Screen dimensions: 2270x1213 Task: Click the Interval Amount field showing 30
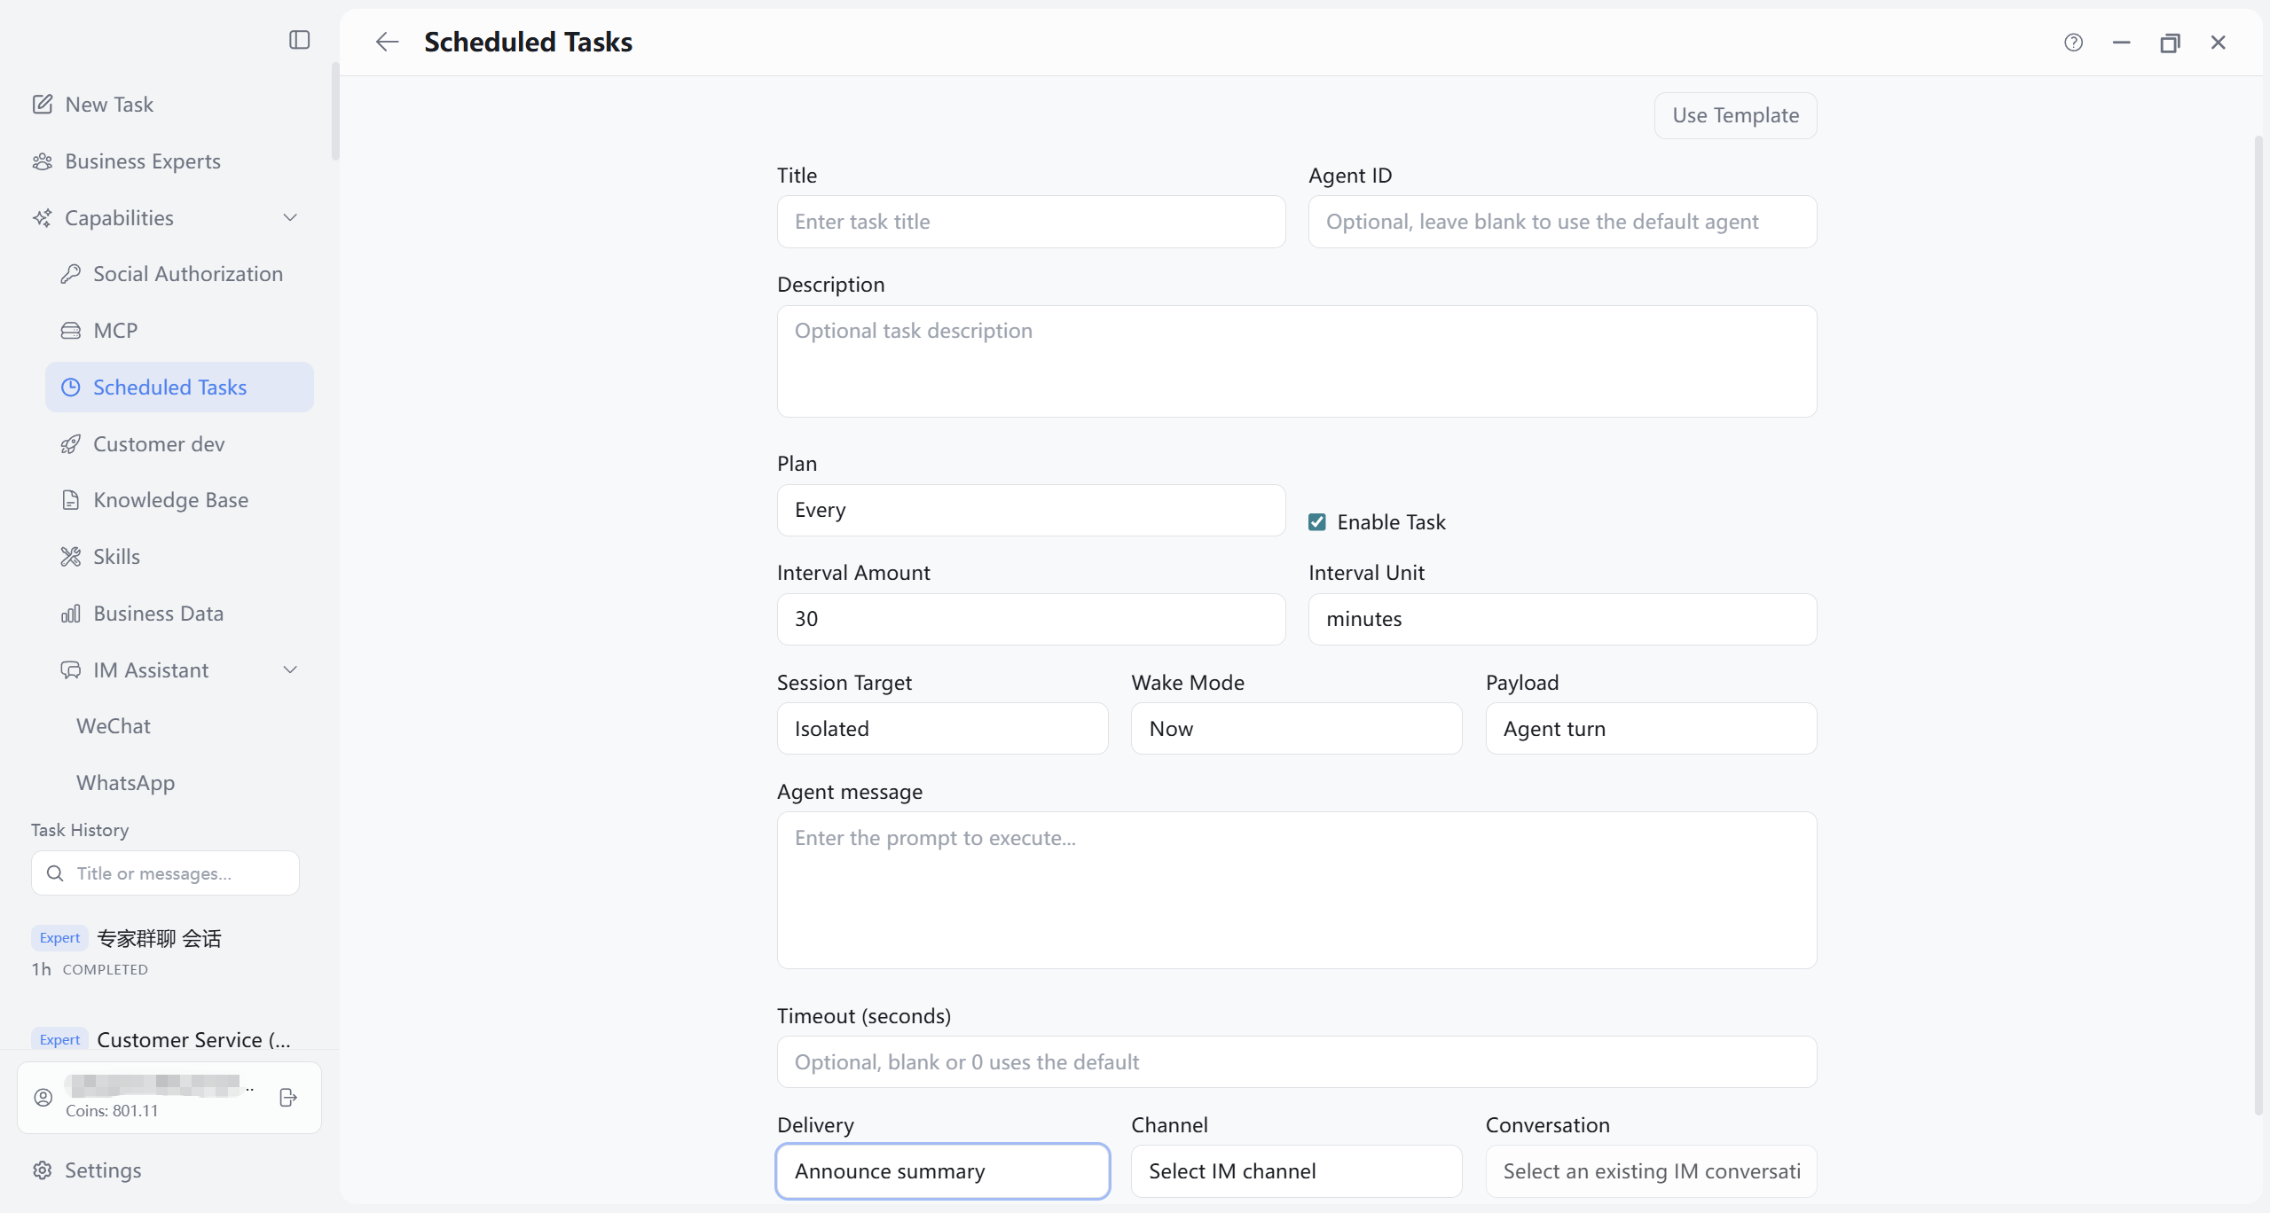click(x=1031, y=619)
